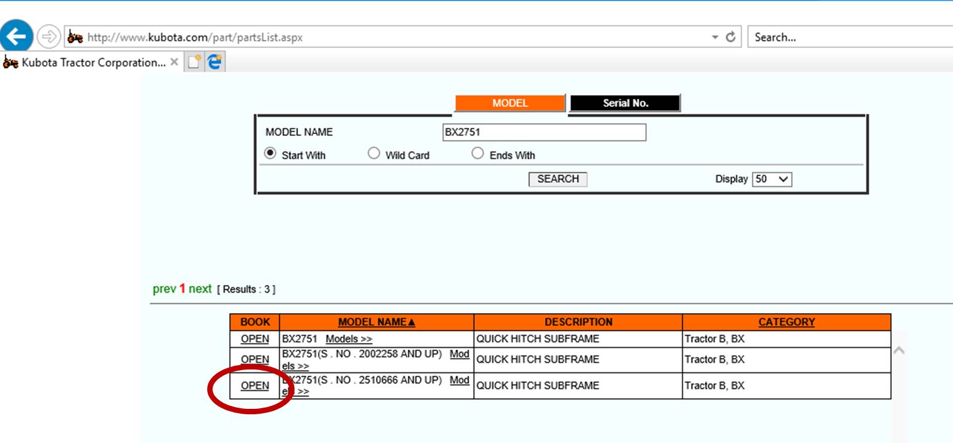953x443 pixels.
Task: Click the results scroll-up arrow
Action: [899, 350]
